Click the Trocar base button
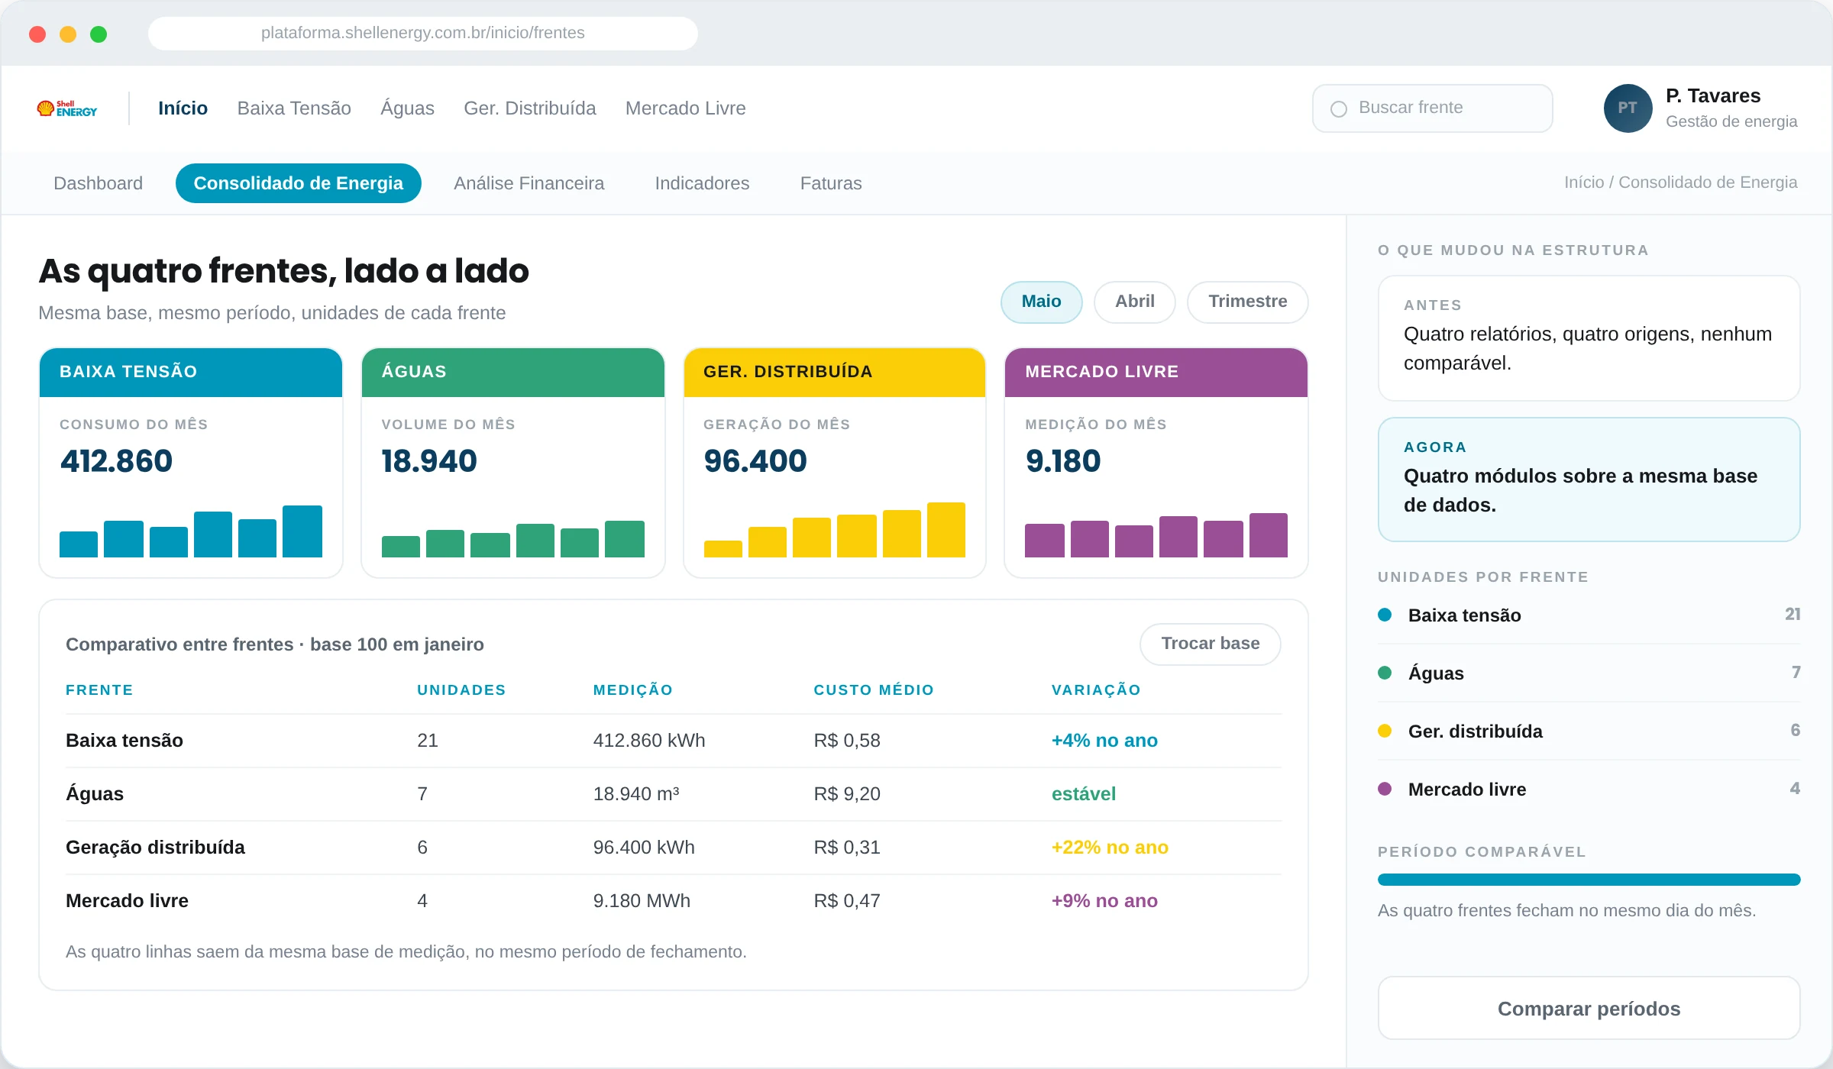The image size is (1833, 1069). click(1210, 644)
